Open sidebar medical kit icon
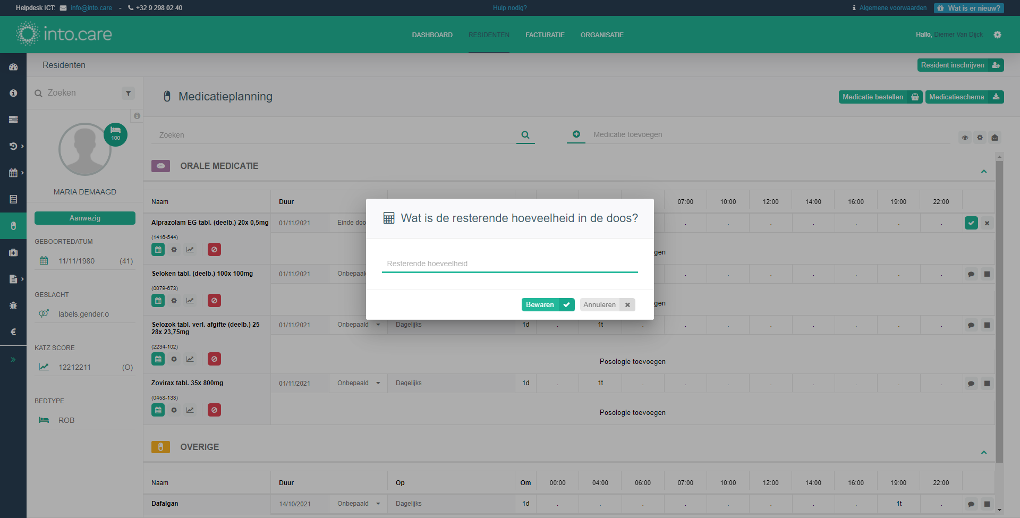Screen dimensions: 1020x518 click(x=13, y=252)
